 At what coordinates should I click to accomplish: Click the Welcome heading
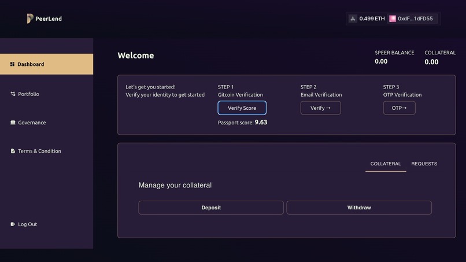[136, 56]
